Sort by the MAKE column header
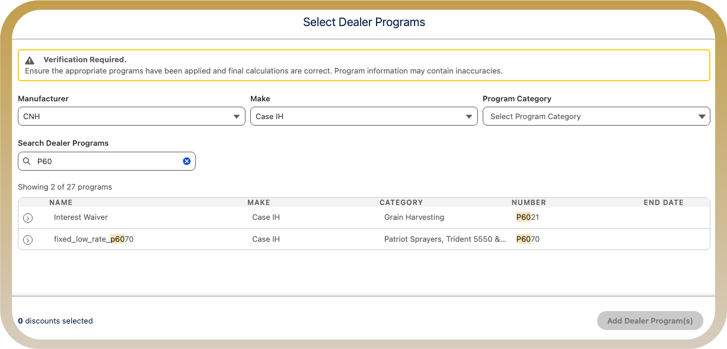727x349 pixels. [259, 203]
